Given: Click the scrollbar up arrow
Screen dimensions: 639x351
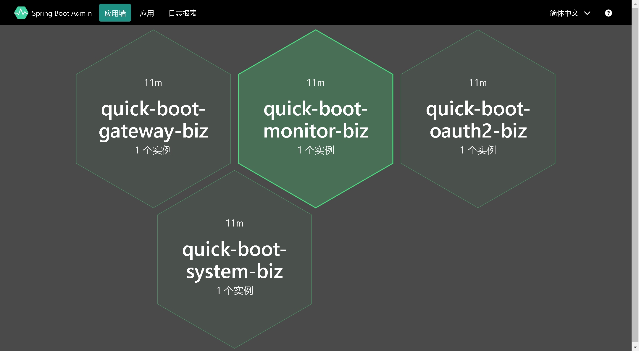Looking at the screenshot, I should point(635,4).
